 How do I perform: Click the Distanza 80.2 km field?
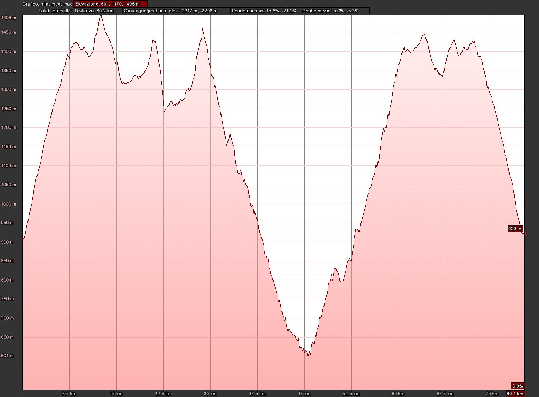coord(98,11)
